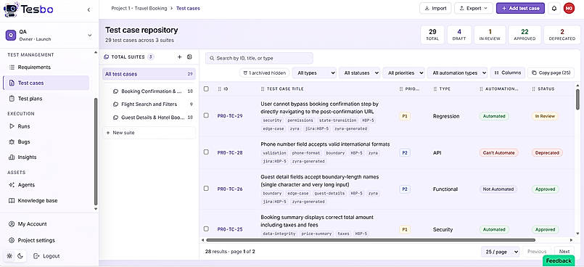Click the drag handle of Type column
The image size is (584, 267).
(x=435, y=89)
